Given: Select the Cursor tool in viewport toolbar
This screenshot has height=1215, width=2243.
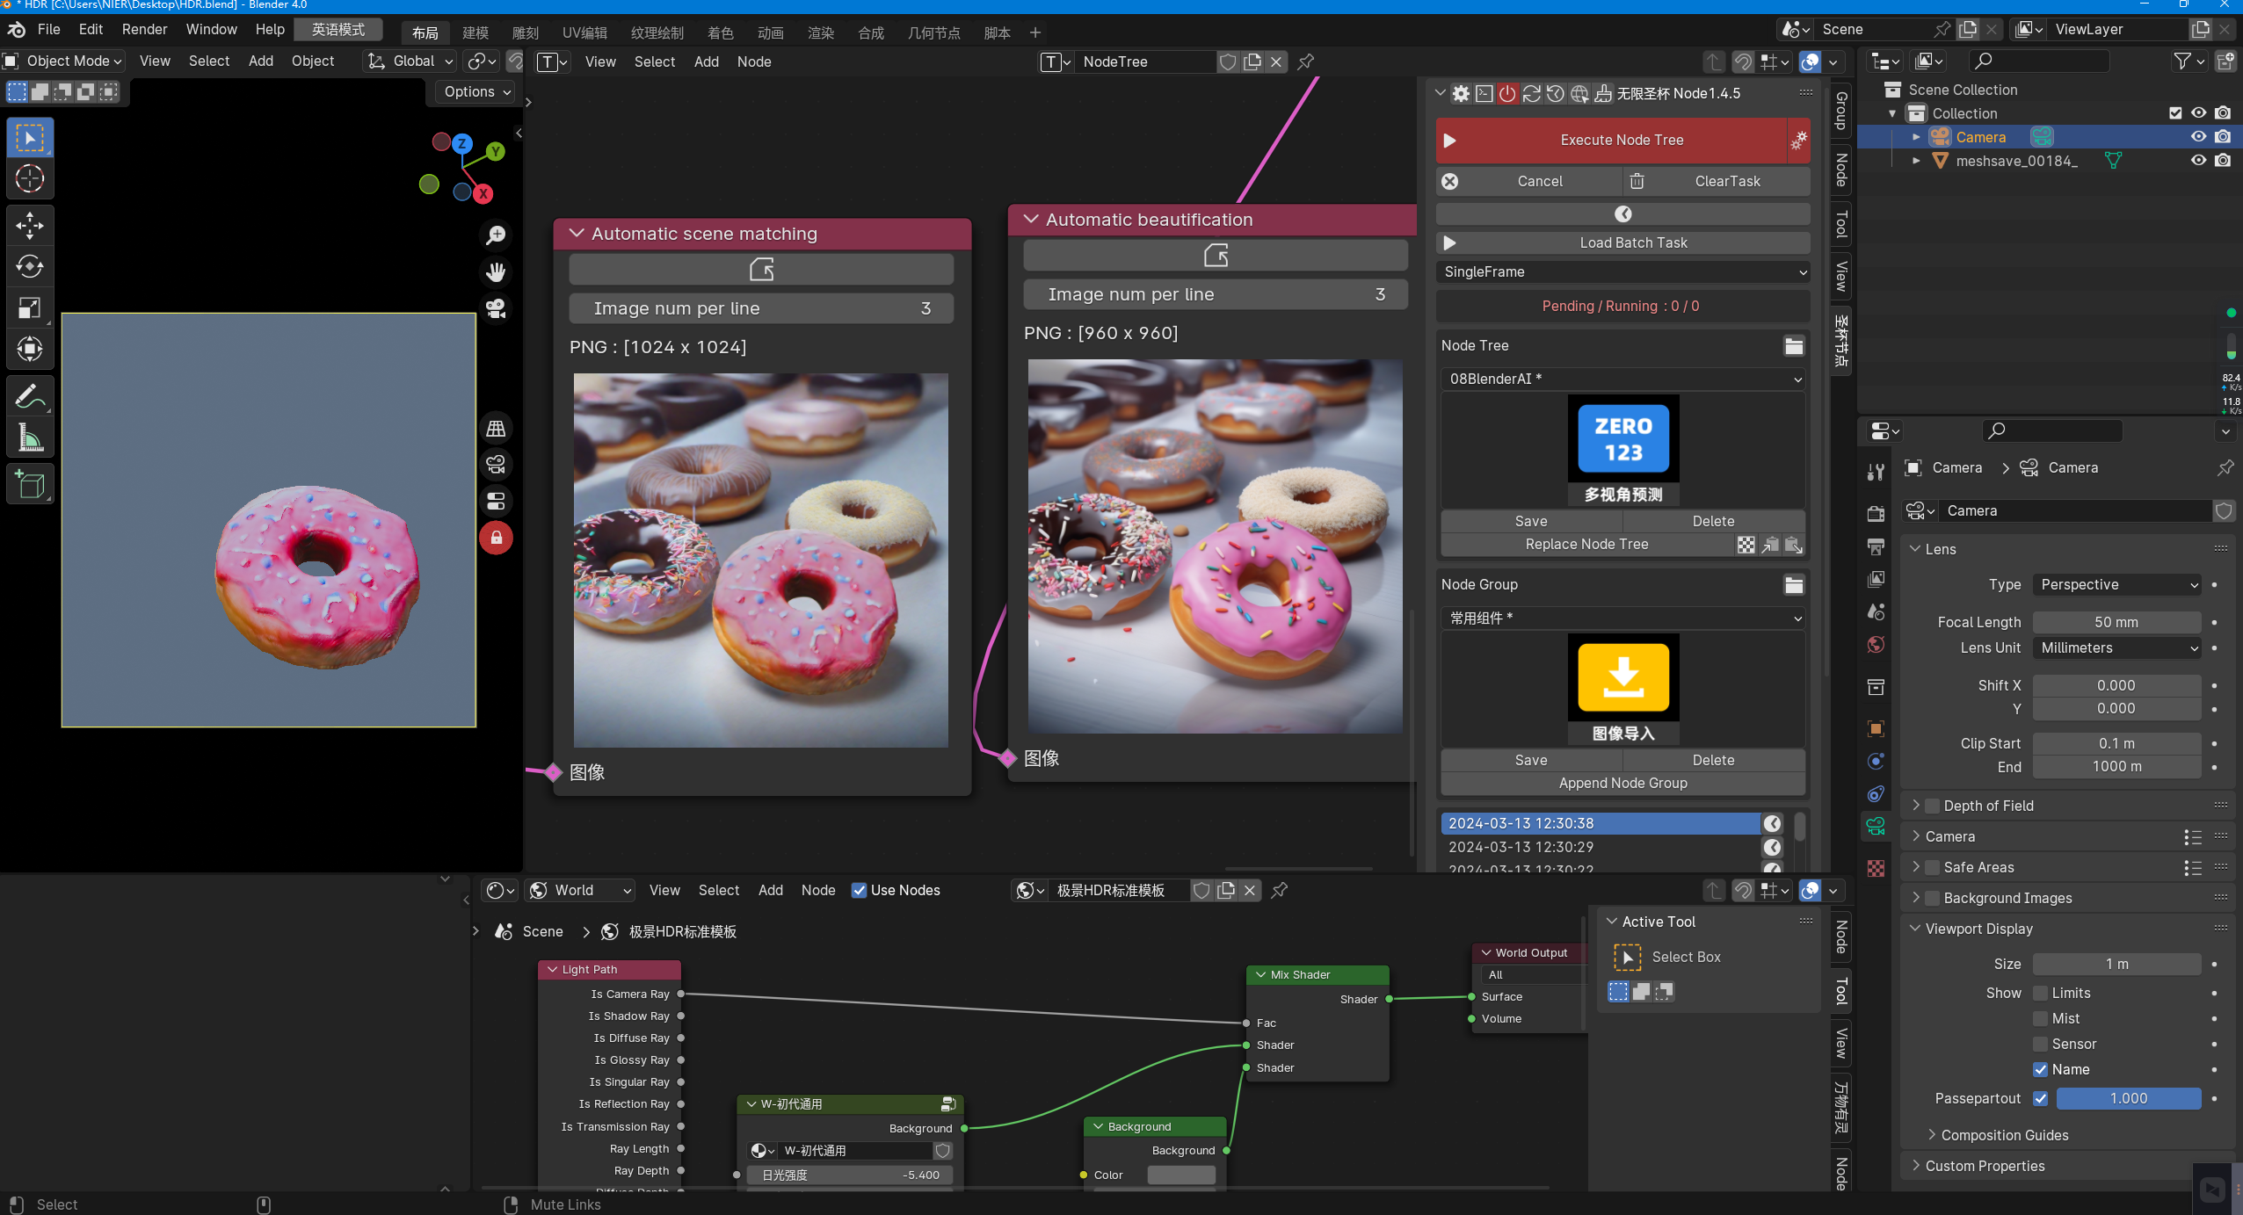Looking at the screenshot, I should coord(30,179).
